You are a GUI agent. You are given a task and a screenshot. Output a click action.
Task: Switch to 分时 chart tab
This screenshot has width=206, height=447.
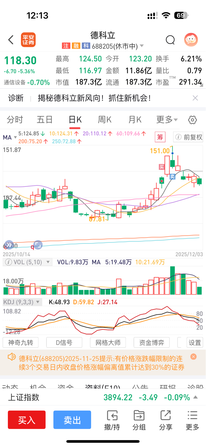pos(15,119)
